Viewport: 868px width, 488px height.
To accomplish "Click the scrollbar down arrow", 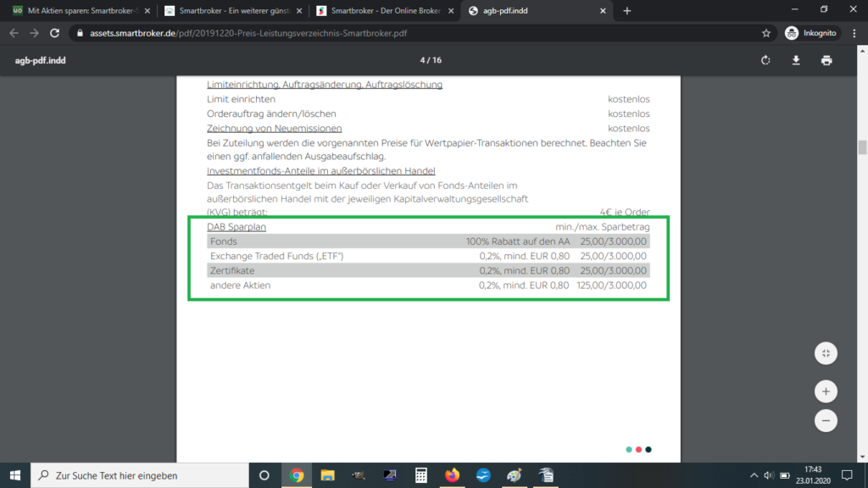I will 862,457.
